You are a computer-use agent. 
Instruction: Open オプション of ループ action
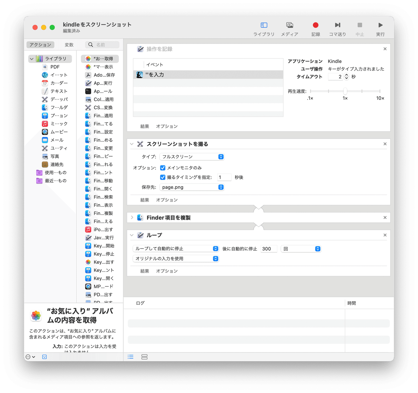(167, 271)
